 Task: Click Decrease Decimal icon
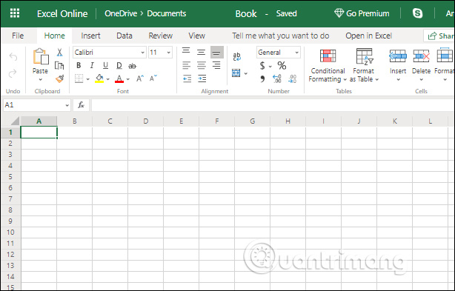click(x=292, y=78)
